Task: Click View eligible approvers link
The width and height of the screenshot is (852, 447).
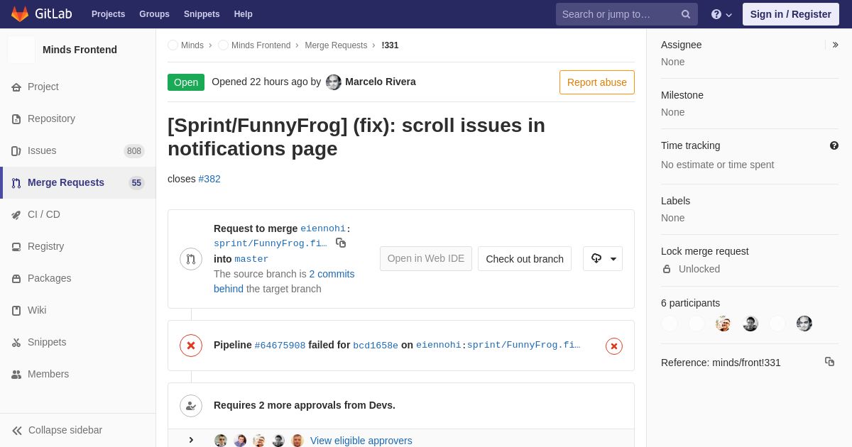Action: 361,441
